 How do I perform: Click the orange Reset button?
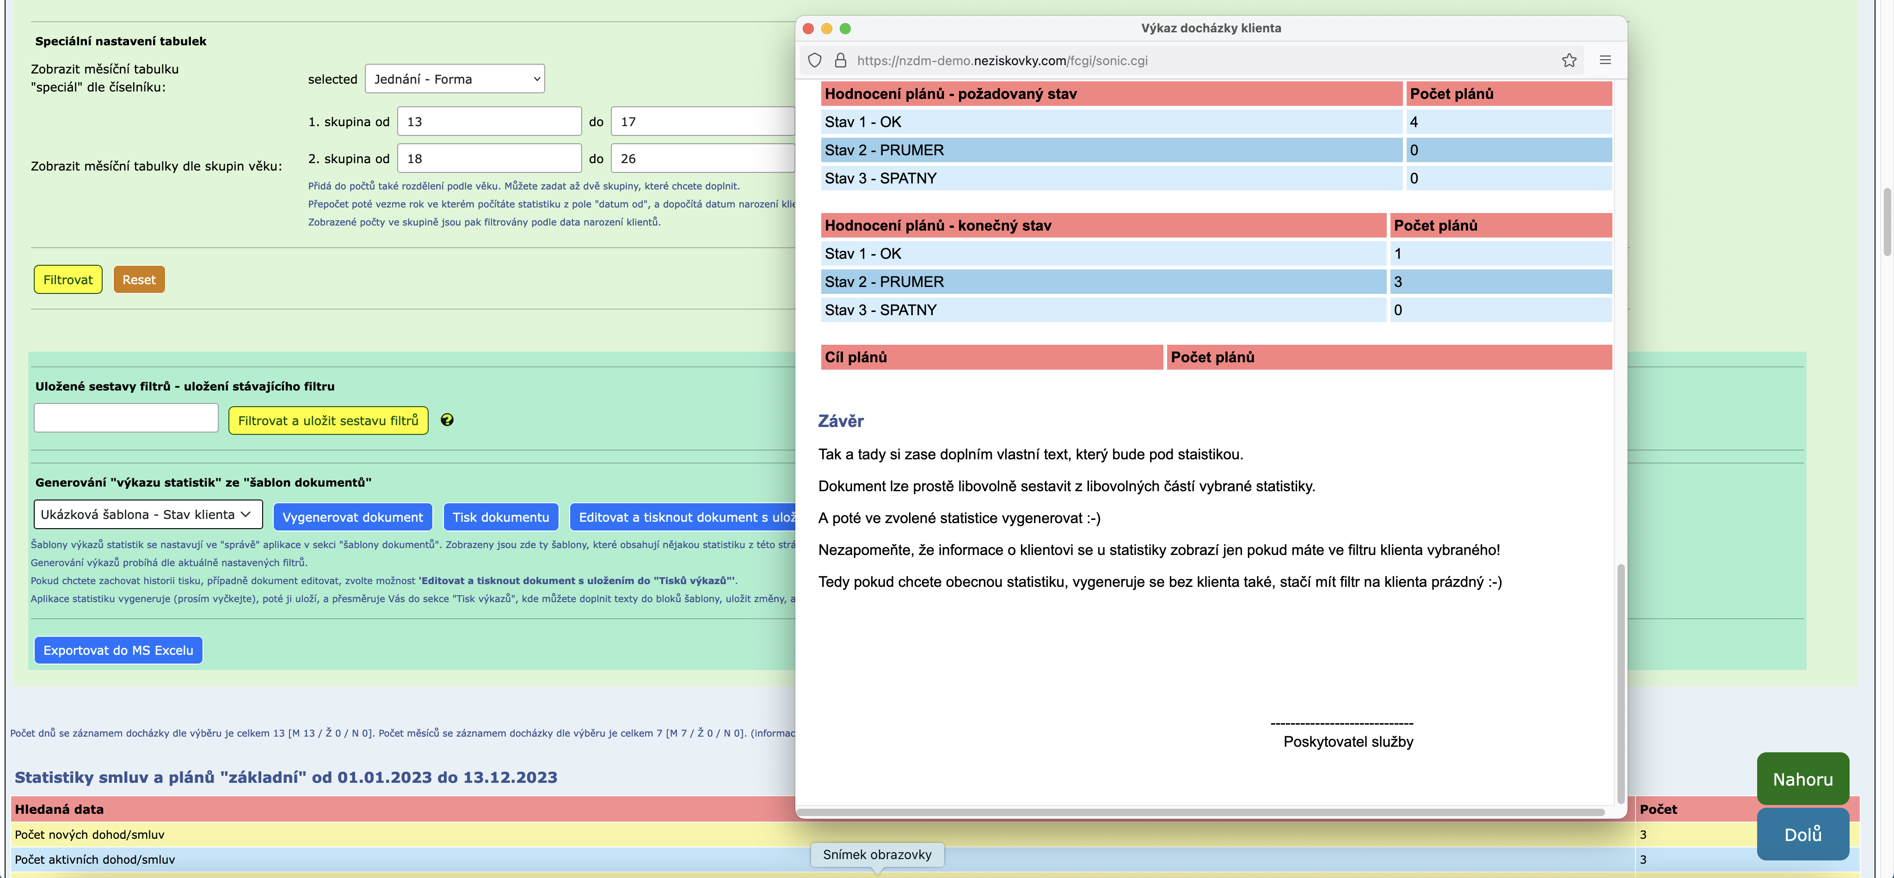139,280
